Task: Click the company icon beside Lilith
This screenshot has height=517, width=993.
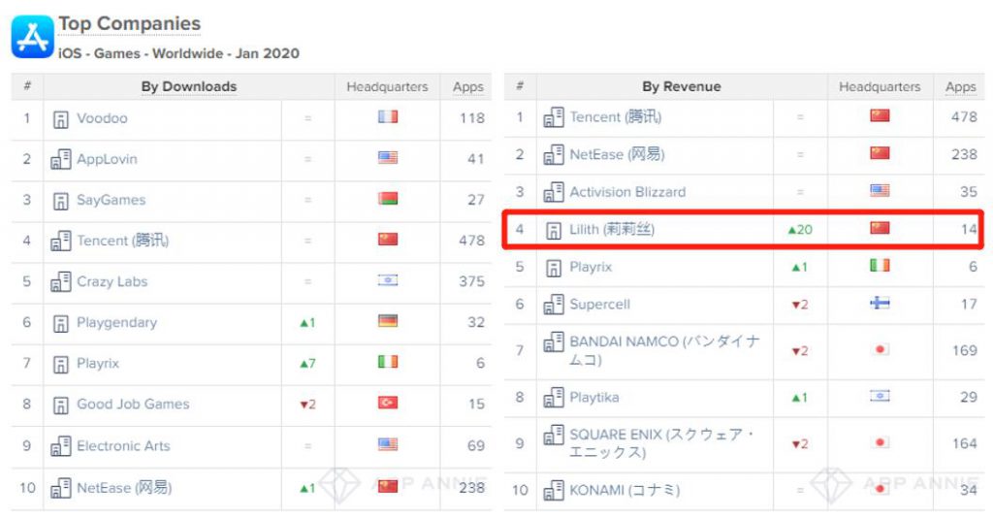Action: tap(554, 230)
